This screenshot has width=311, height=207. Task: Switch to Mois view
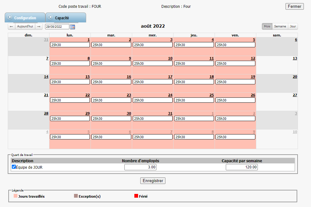pyautogui.click(x=267, y=26)
